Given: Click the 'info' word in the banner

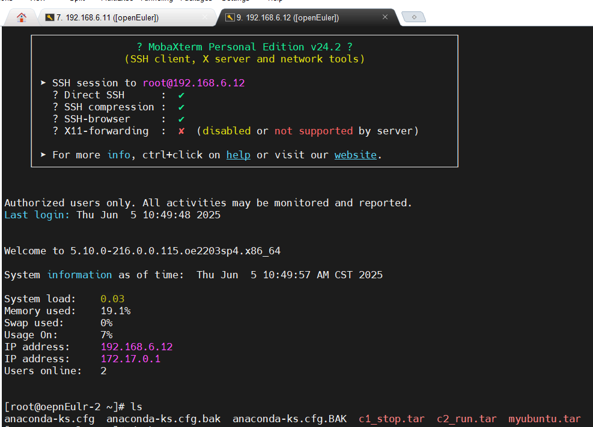Looking at the screenshot, I should (x=119, y=155).
